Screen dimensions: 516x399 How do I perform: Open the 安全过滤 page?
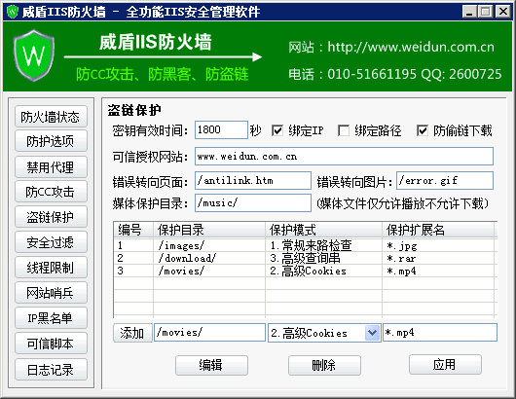(51, 242)
